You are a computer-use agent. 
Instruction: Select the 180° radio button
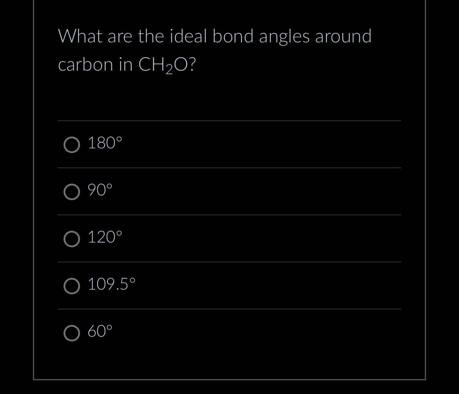point(72,145)
